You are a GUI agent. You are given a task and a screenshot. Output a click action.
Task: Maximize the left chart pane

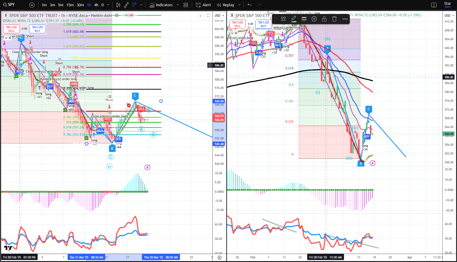coord(208,15)
